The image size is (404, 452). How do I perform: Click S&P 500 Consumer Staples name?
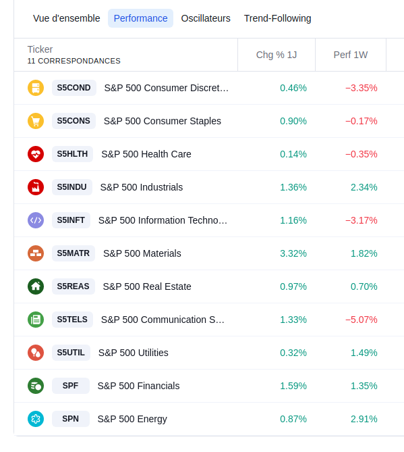[163, 121]
